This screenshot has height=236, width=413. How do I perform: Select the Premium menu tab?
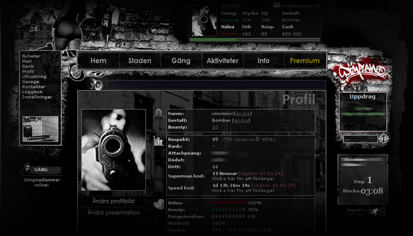[x=304, y=61]
